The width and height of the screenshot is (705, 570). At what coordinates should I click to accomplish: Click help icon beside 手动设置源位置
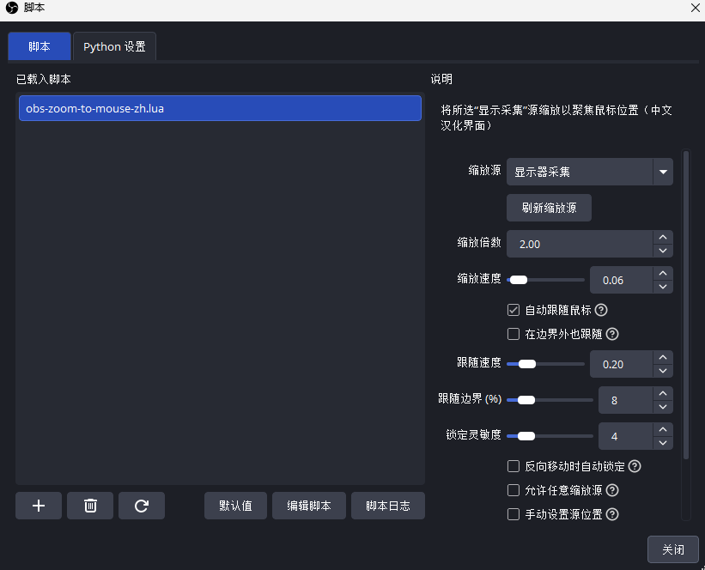[x=612, y=515]
